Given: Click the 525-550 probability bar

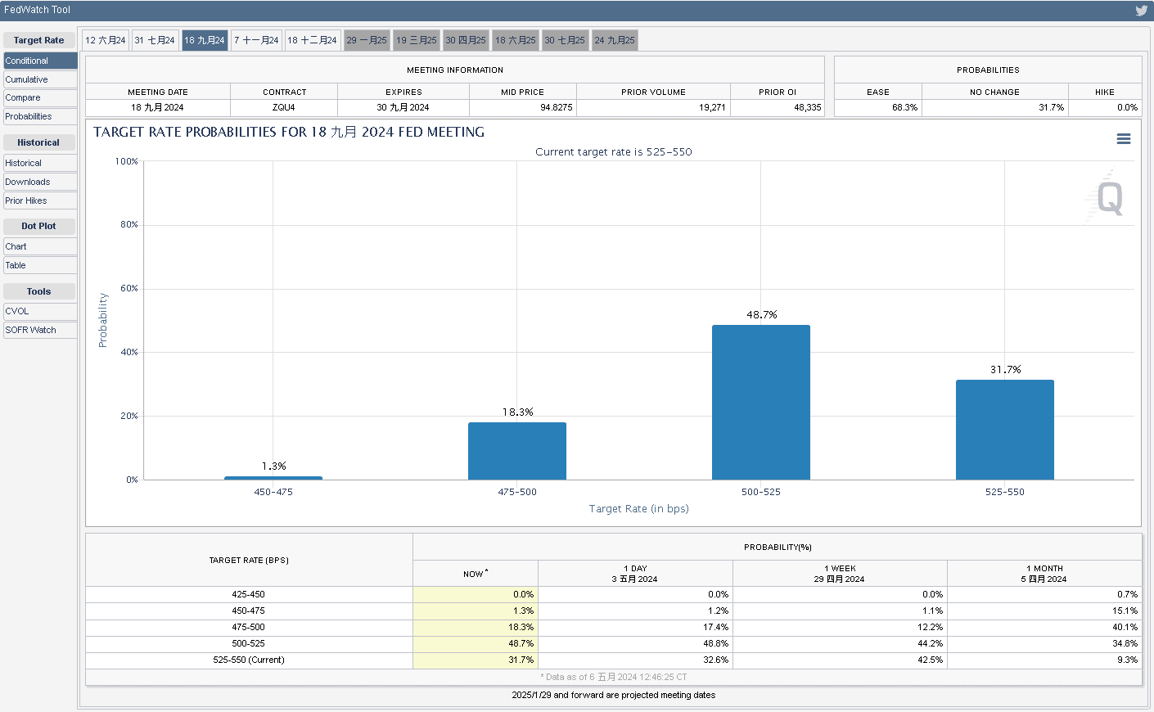Looking at the screenshot, I should tap(1005, 430).
